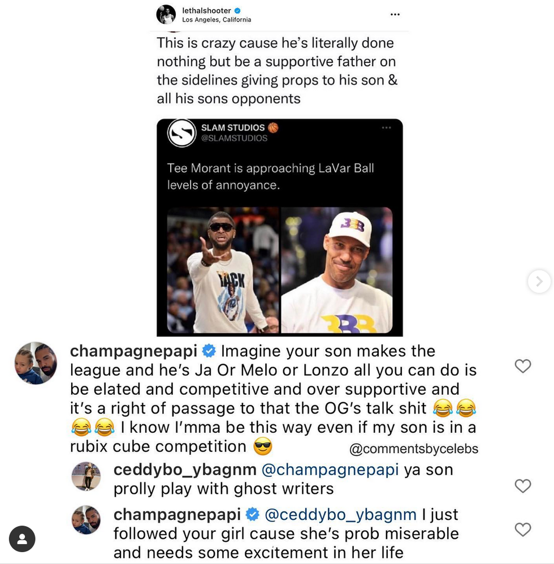Click the tagged-people icon on photo
The width and height of the screenshot is (554, 564).
tap(22, 539)
